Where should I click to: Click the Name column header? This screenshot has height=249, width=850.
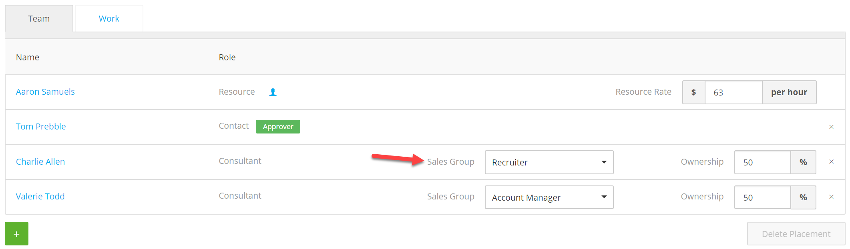tap(28, 57)
